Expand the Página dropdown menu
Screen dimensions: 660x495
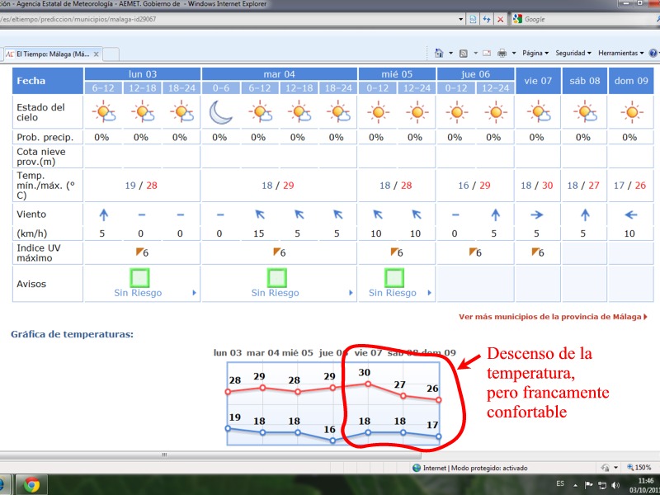click(535, 53)
